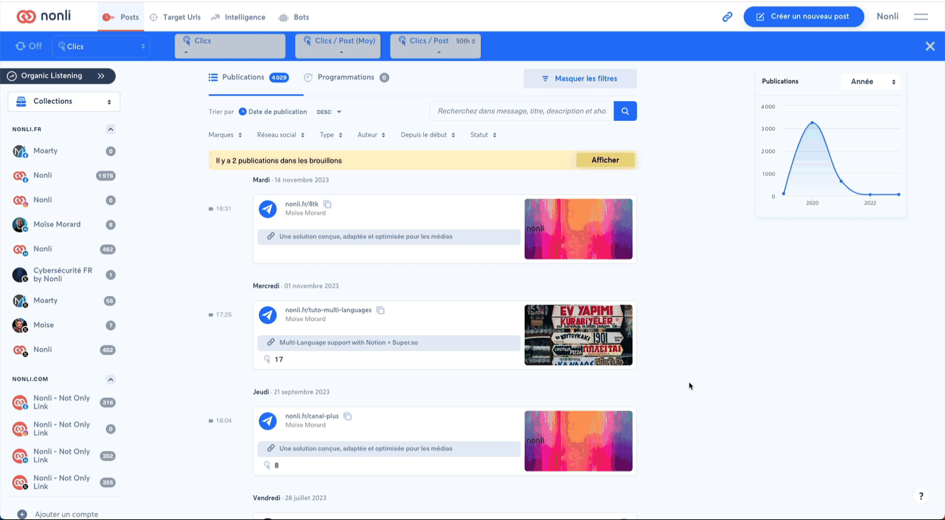Viewport: 945px width, 520px height.
Task: Open thumbnail of nonli.fr/8tk post
Action: point(578,229)
